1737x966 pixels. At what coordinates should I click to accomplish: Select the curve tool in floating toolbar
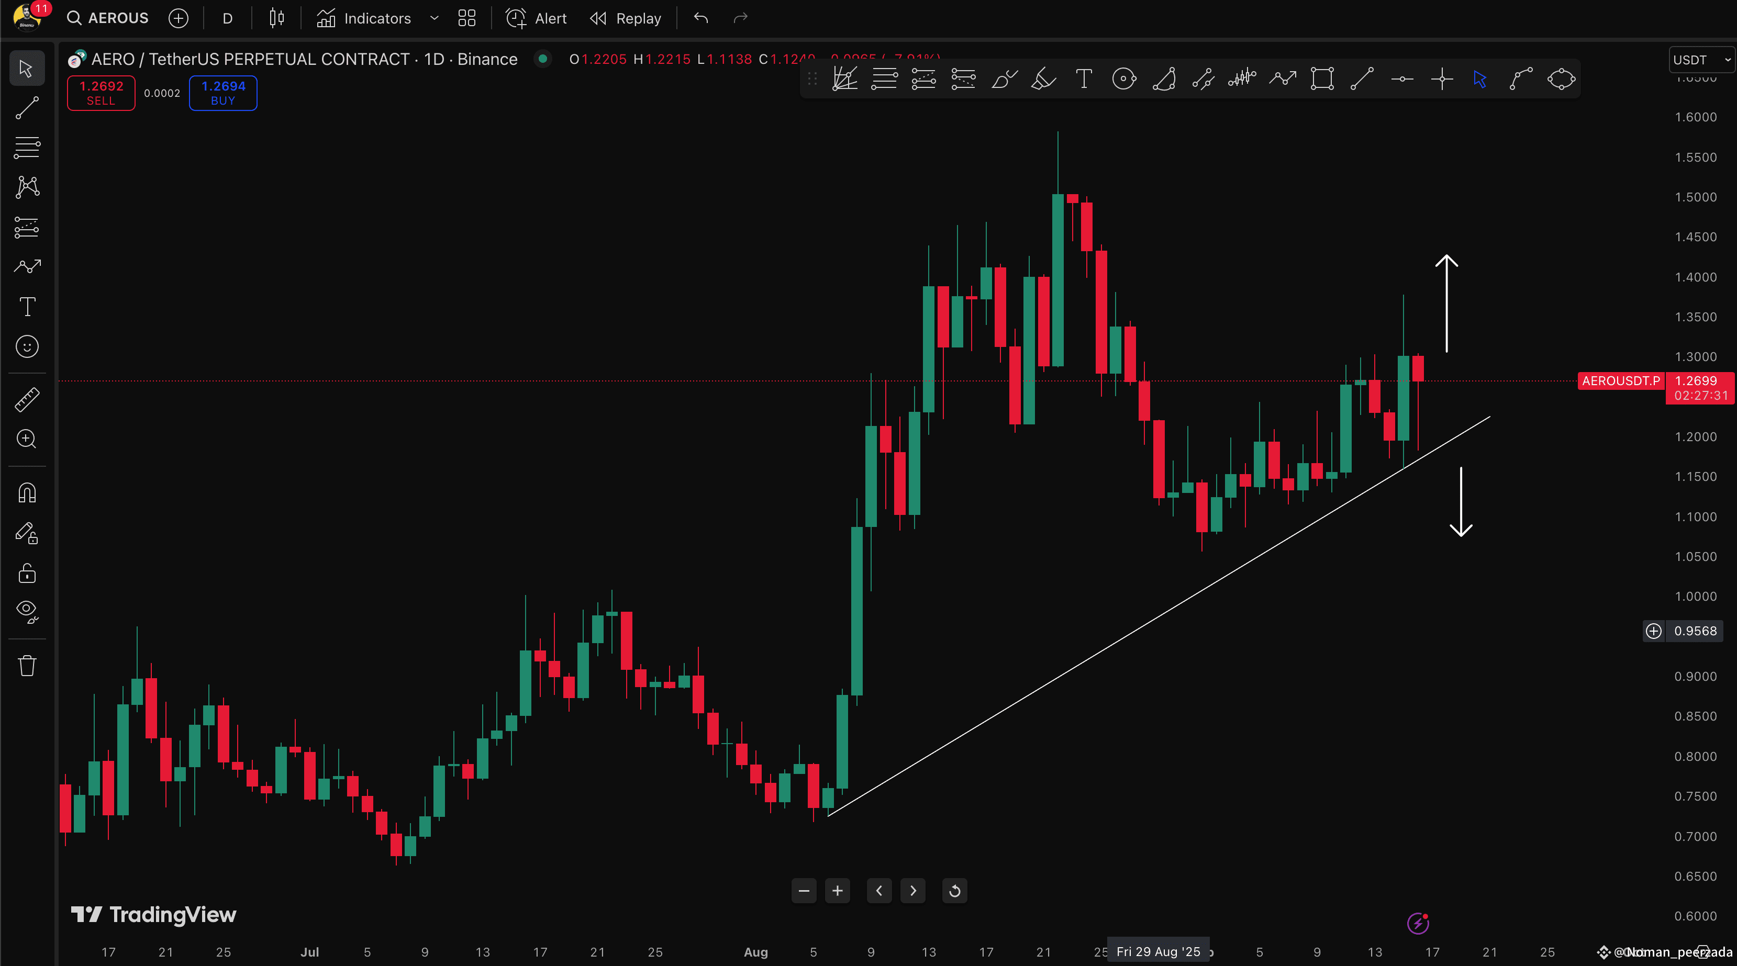[x=1521, y=79]
